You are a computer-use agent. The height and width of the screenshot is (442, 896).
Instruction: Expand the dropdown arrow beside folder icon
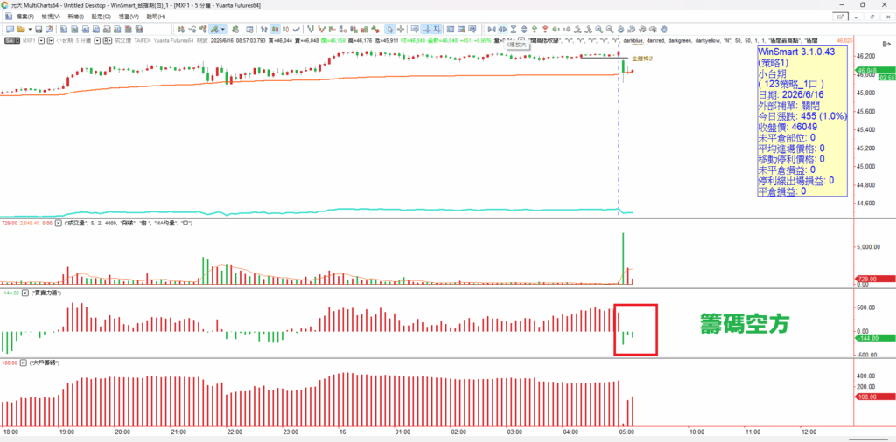[x=30, y=29]
